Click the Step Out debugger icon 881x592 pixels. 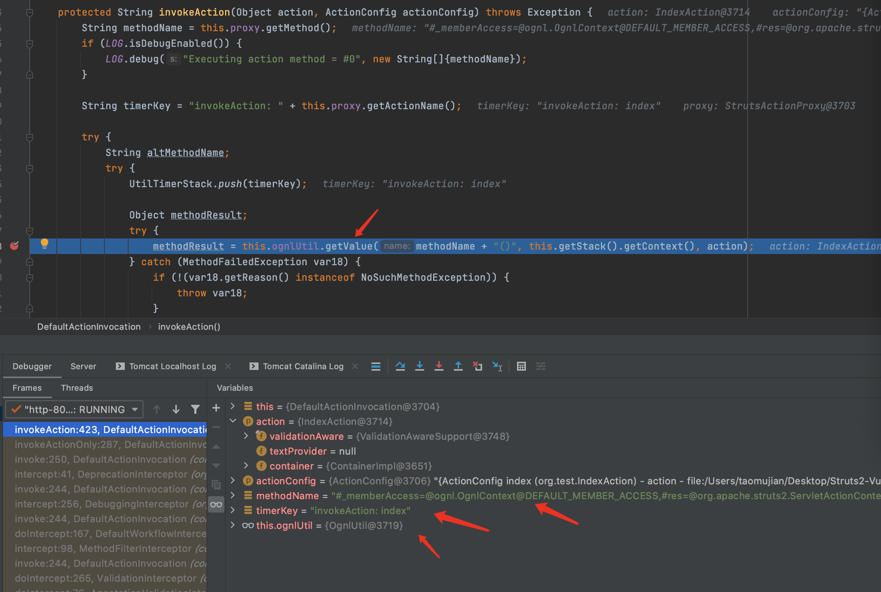458,366
